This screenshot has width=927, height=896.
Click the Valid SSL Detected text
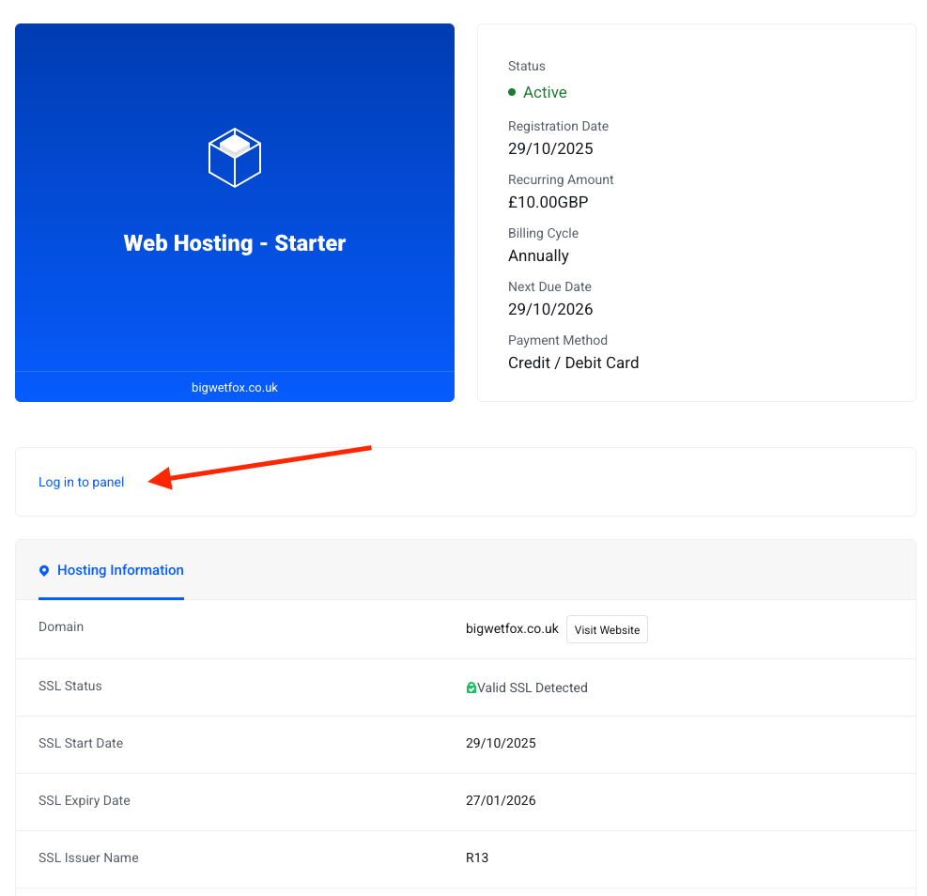point(533,687)
